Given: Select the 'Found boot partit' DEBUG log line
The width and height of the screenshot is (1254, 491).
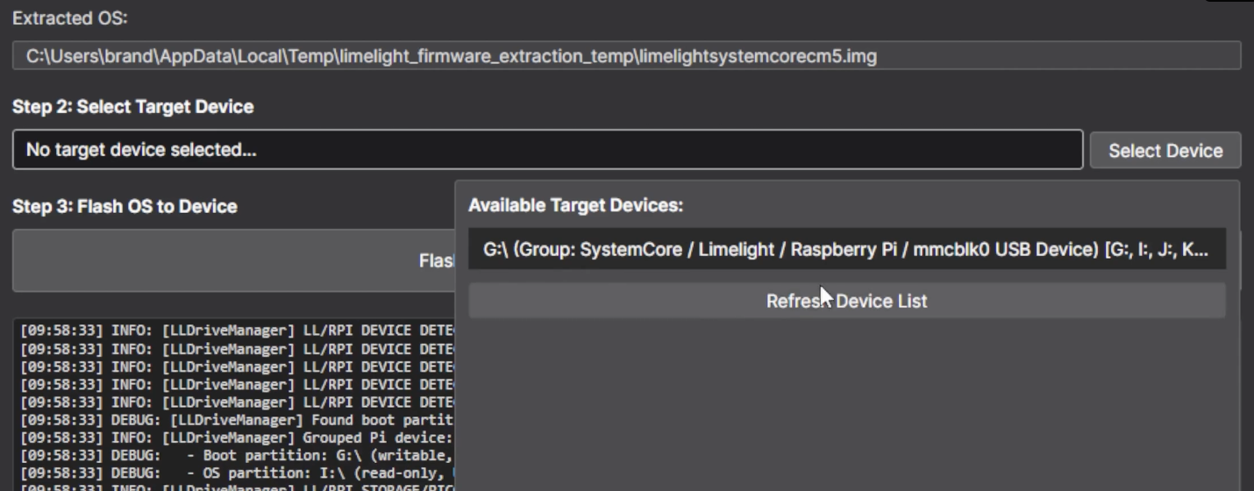Looking at the screenshot, I should coord(237,420).
